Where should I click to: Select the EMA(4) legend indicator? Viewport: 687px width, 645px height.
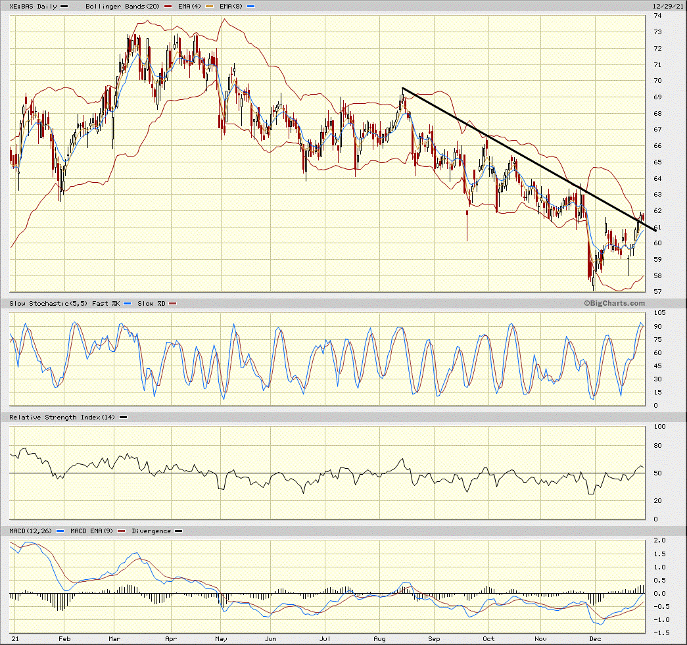(x=191, y=6)
